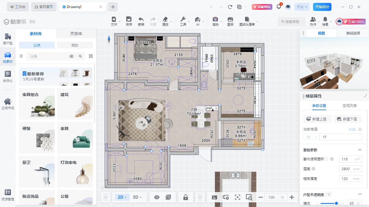Toggle the lock icon in the bottom toolbar
The image size is (369, 207).
[x=186, y=197]
